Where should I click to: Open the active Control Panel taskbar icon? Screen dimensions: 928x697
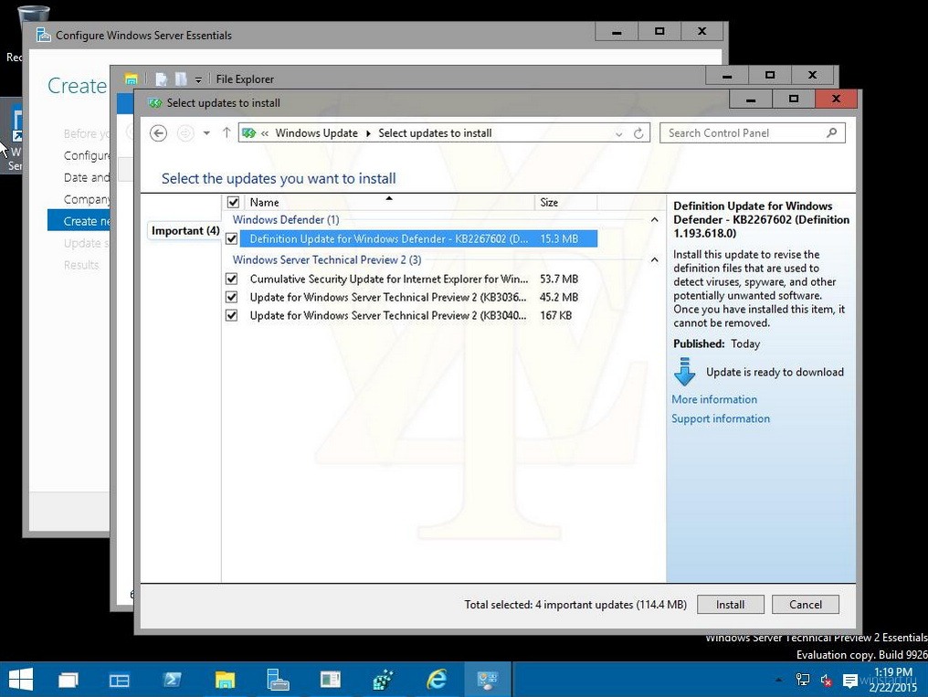488,680
